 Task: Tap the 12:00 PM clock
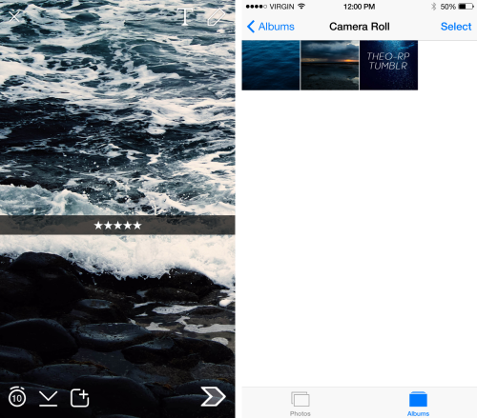[359, 7]
